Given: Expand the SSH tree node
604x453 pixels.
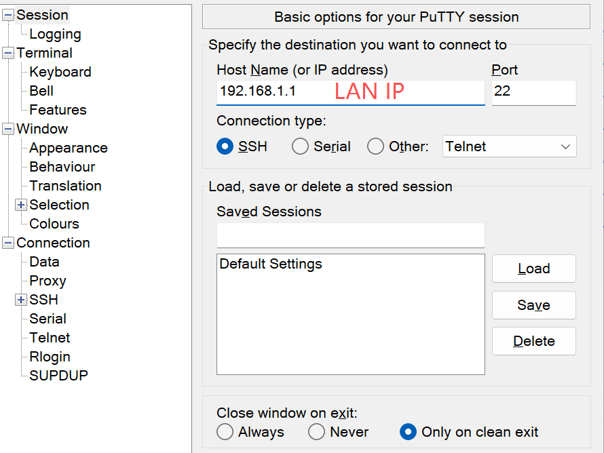Looking at the screenshot, I should (x=21, y=300).
